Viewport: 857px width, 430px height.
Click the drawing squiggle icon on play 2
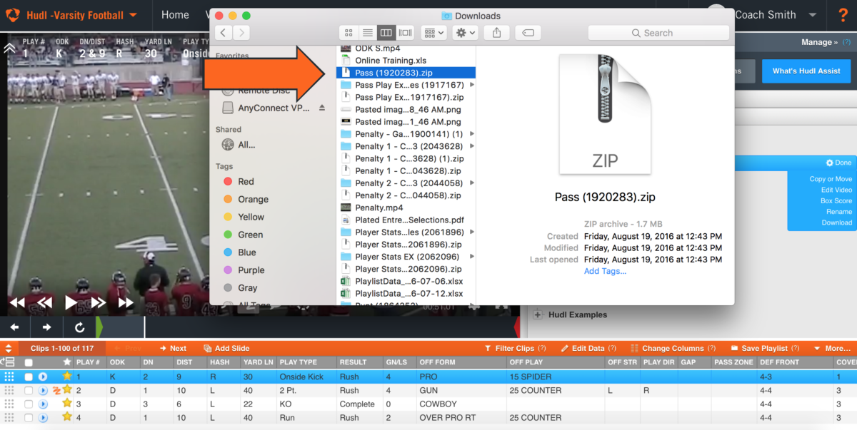tap(56, 390)
